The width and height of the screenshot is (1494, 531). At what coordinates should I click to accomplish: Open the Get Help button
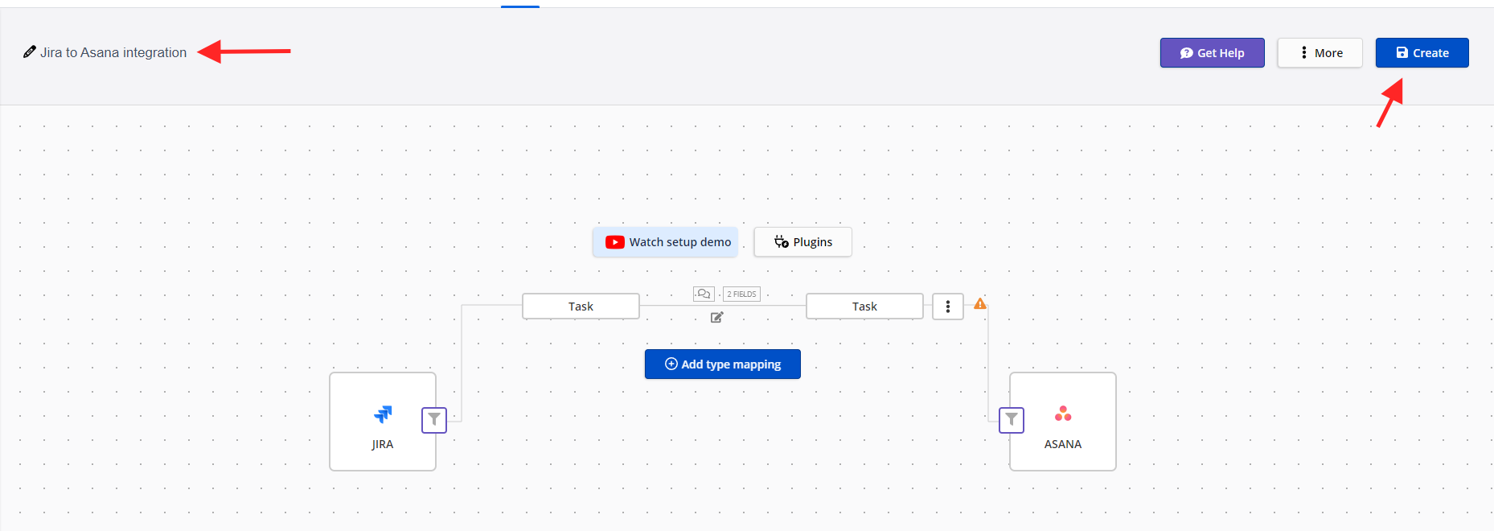[x=1212, y=53]
